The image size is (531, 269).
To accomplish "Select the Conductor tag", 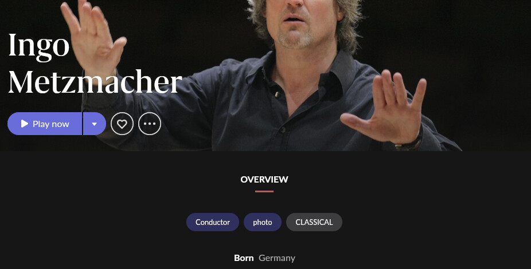I will point(213,222).
